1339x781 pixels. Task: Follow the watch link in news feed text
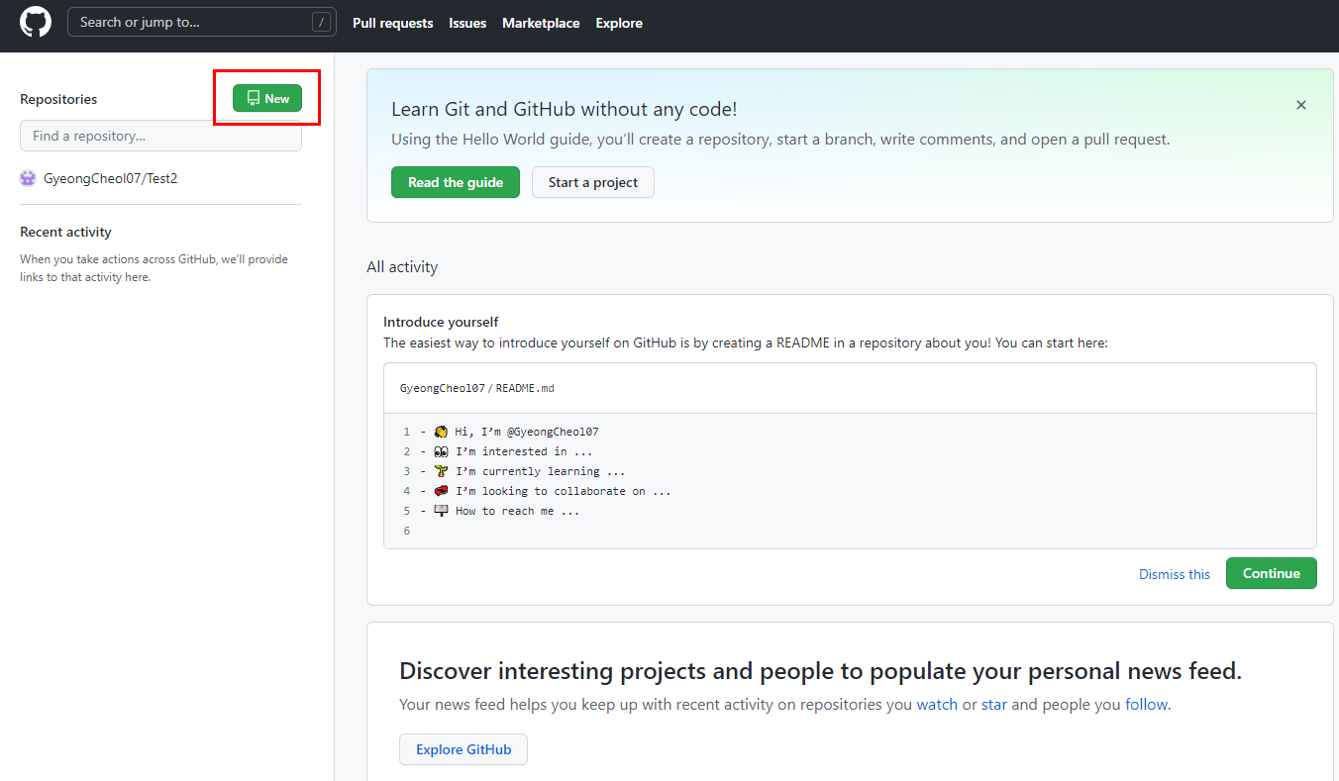point(937,705)
